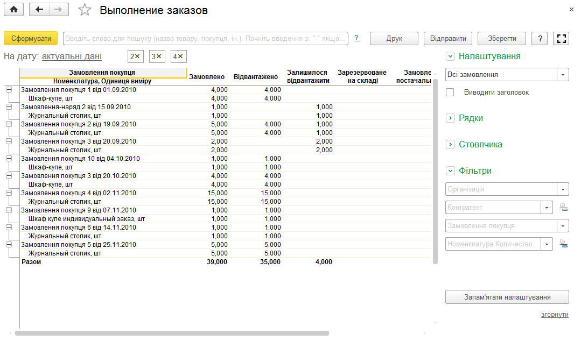
Task: Expand the Рядки section
Action: coord(450,118)
